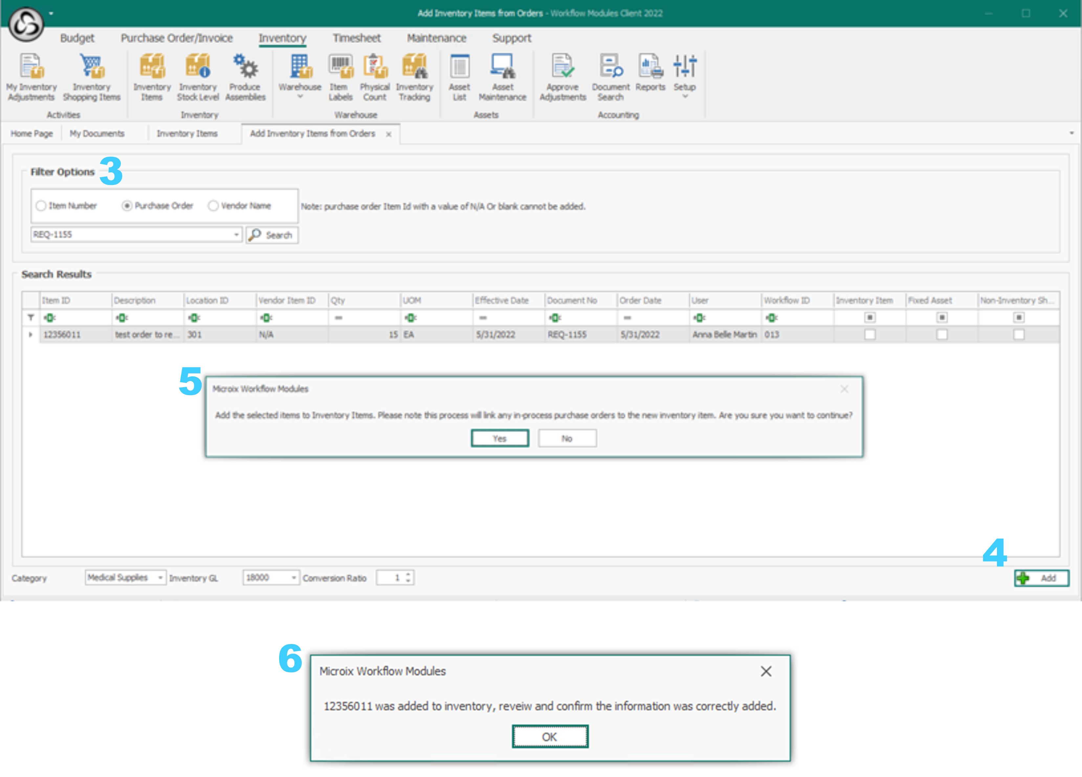Open the Medical Supplies category dropdown

coord(160,578)
